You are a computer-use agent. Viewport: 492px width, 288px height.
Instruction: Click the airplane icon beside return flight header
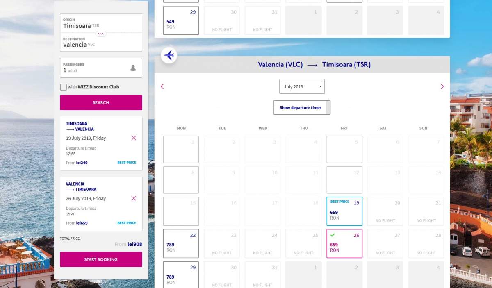click(x=169, y=55)
